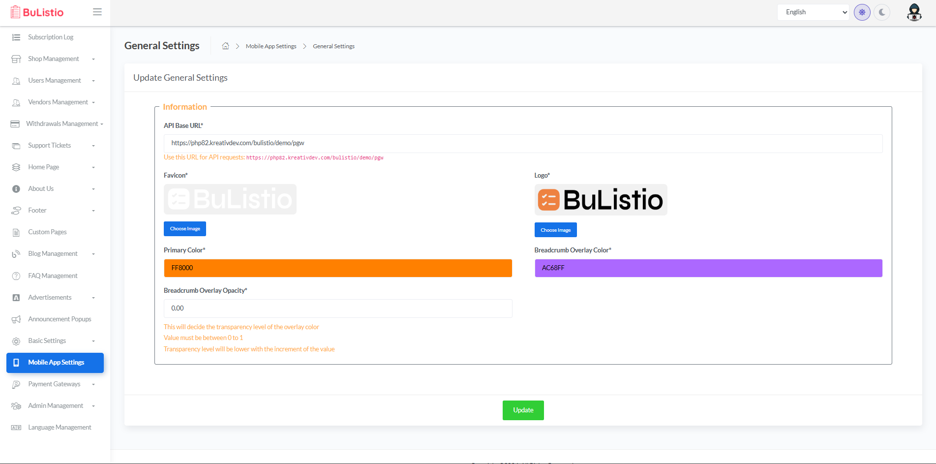Expand Advertisements submenu arrow

pyautogui.click(x=93, y=298)
